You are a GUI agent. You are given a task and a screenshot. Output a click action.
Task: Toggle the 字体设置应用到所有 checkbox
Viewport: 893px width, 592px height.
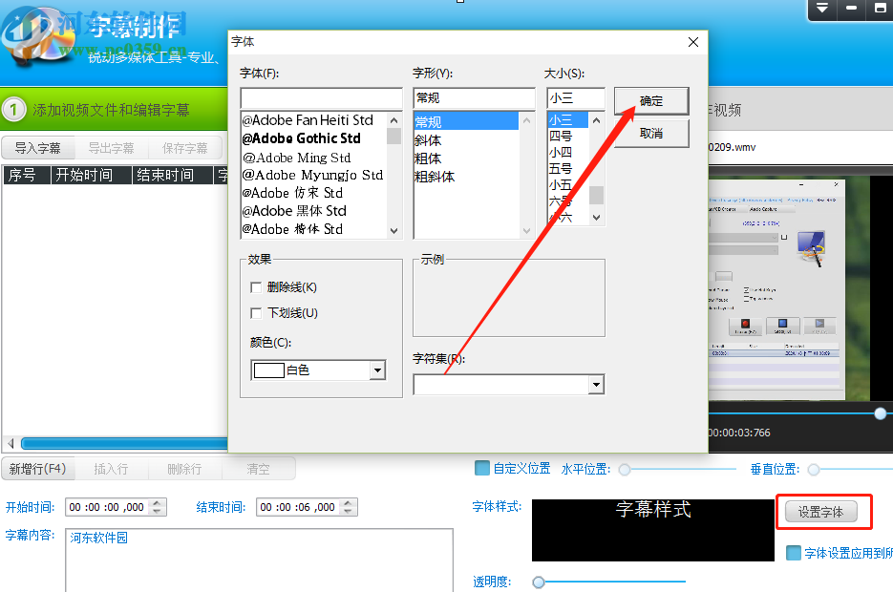point(794,553)
